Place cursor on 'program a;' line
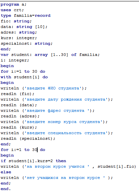Viewport: 139px width, 196px height. (x=13, y=5)
